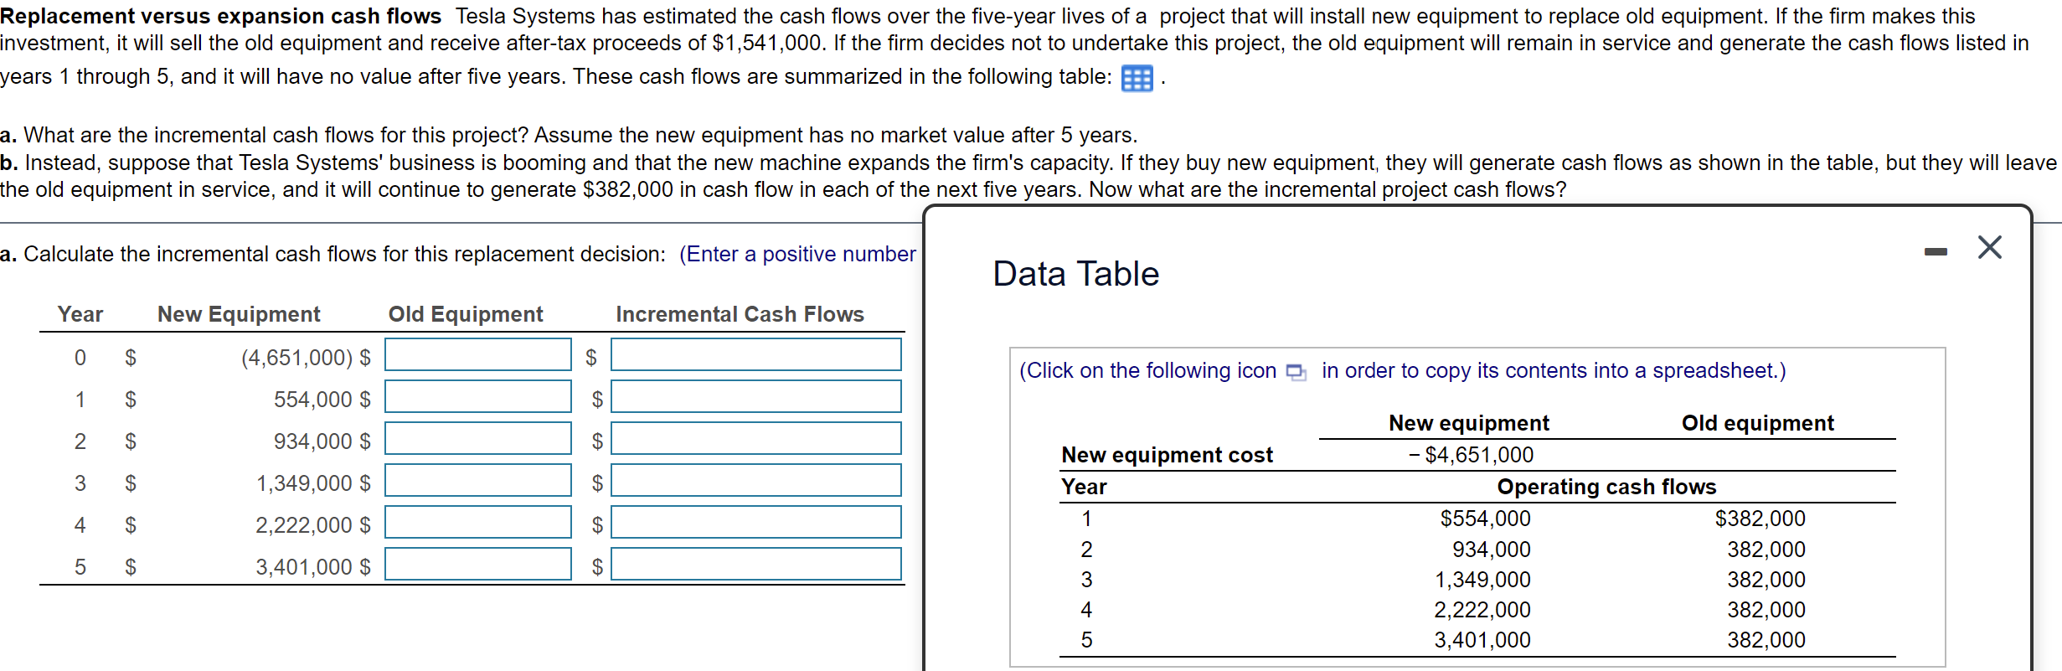The image size is (2062, 671).
Task: Click the copy-to-spreadsheet icon in Data Table
Action: click(x=1296, y=372)
